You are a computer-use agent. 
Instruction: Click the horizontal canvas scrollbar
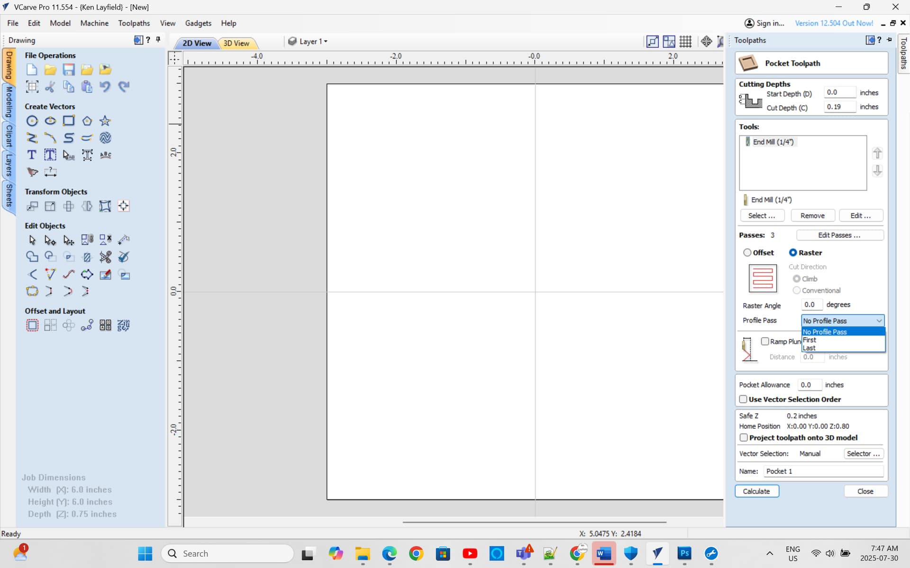[x=534, y=522]
